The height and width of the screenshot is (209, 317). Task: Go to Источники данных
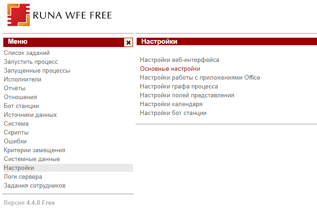pyautogui.click(x=30, y=115)
